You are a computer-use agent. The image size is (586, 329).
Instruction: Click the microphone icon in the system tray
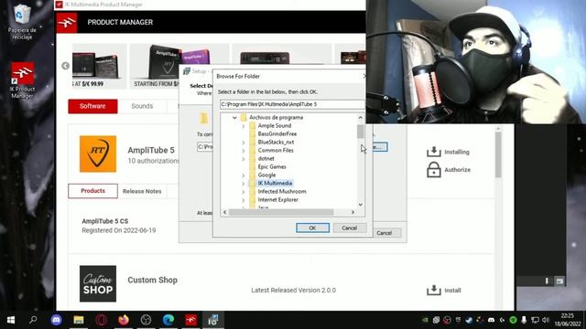point(524,320)
